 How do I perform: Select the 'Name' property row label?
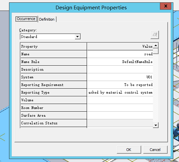(x=54, y=54)
